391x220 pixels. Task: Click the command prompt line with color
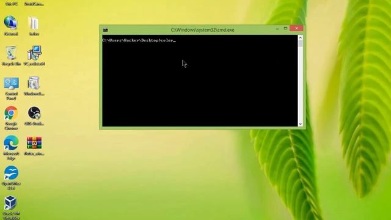click(x=139, y=40)
